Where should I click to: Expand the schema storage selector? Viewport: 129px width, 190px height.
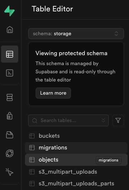[76, 34]
